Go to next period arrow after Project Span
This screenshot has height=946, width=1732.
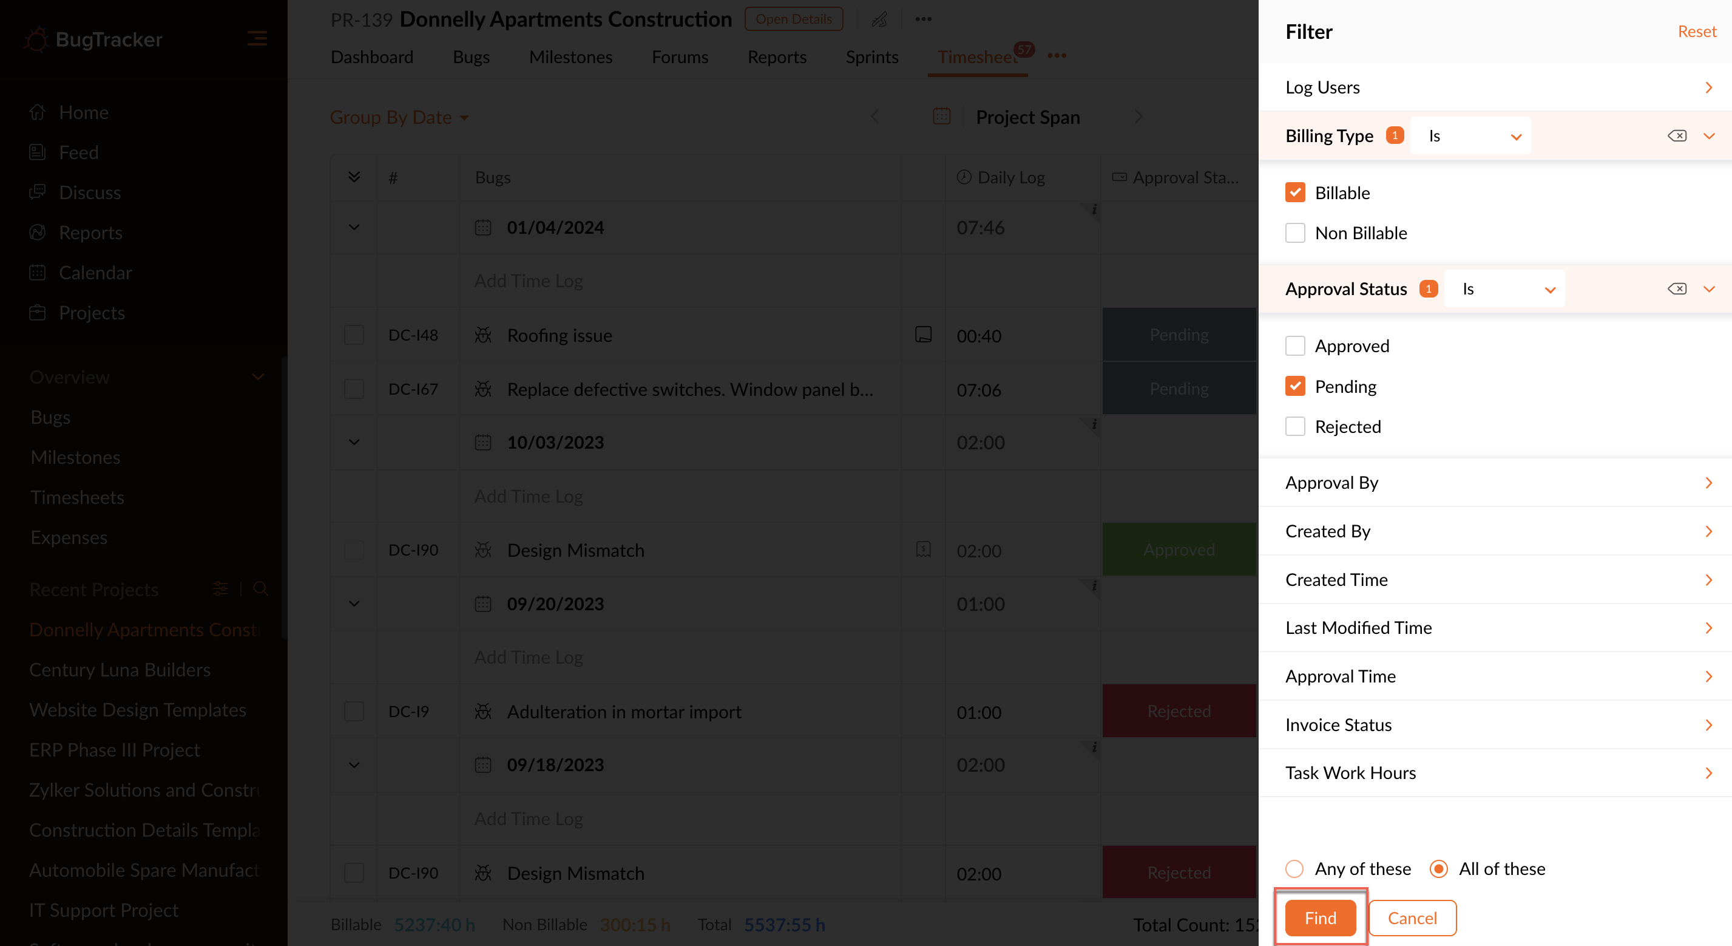coord(1138,117)
